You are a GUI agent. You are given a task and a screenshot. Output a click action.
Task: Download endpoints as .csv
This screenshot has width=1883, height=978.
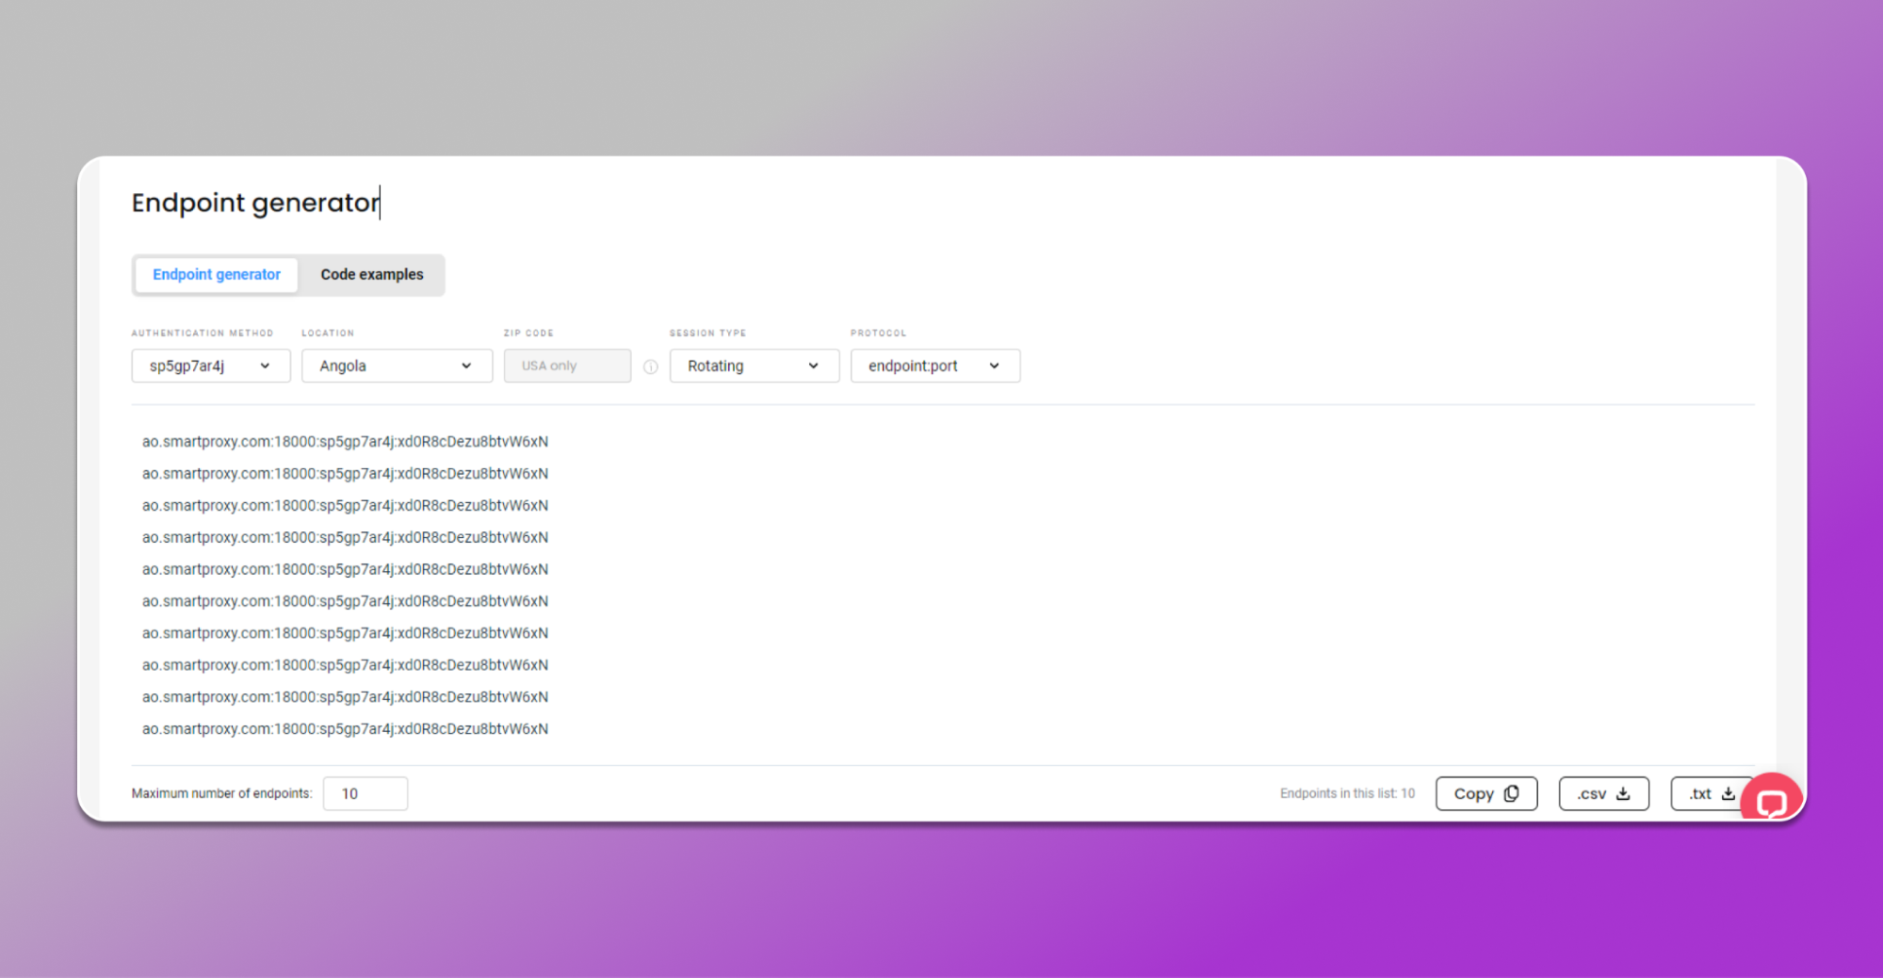tap(1603, 793)
